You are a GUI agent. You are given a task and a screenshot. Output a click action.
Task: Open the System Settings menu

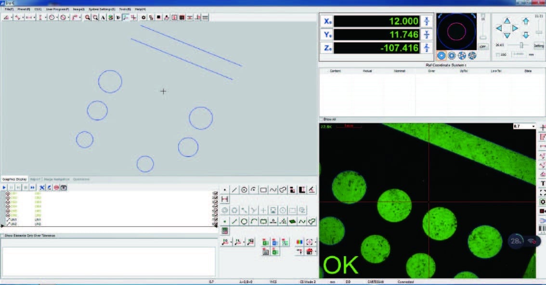point(102,9)
